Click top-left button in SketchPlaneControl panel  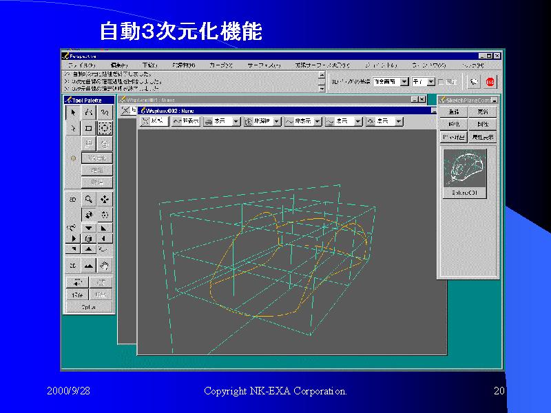point(453,112)
